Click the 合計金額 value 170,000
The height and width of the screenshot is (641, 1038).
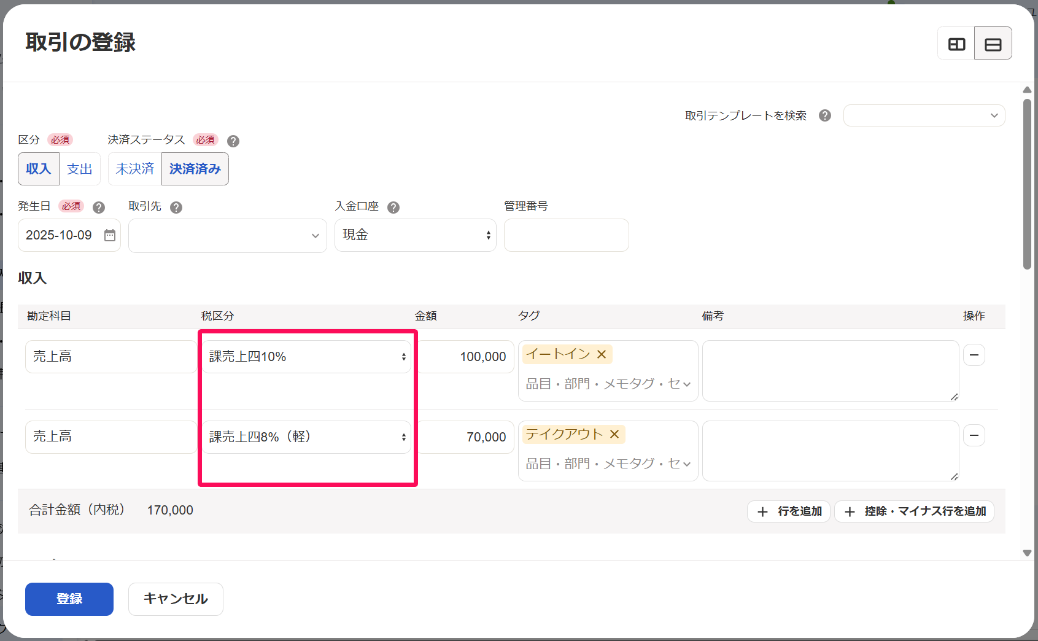pos(170,510)
